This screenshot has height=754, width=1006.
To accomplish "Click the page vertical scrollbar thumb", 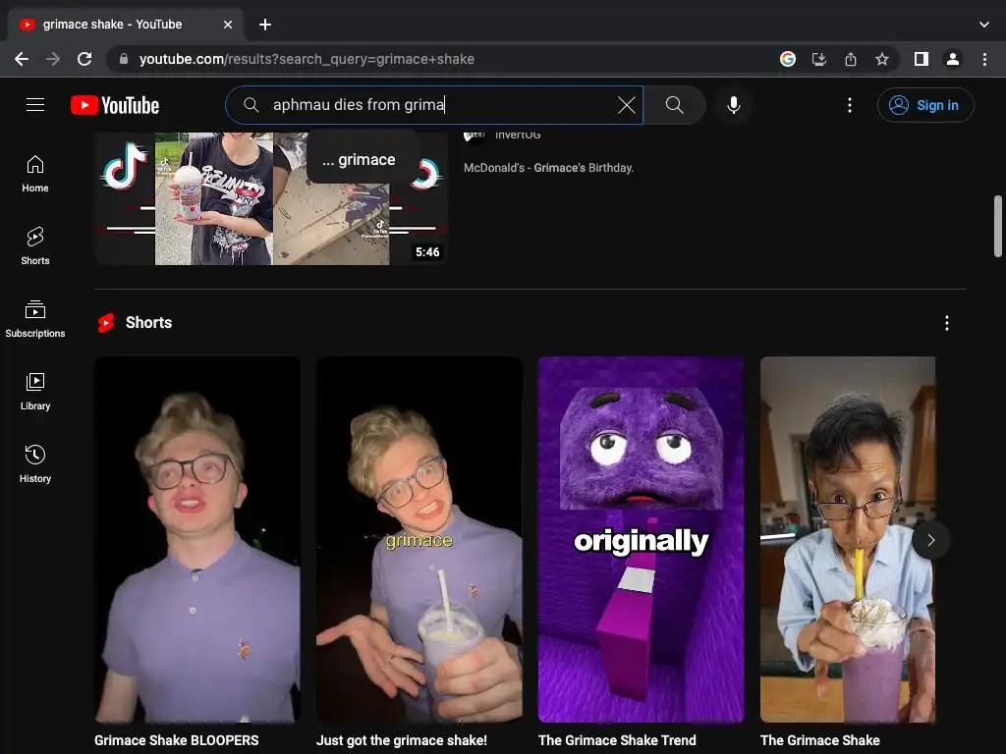I will click(998, 226).
